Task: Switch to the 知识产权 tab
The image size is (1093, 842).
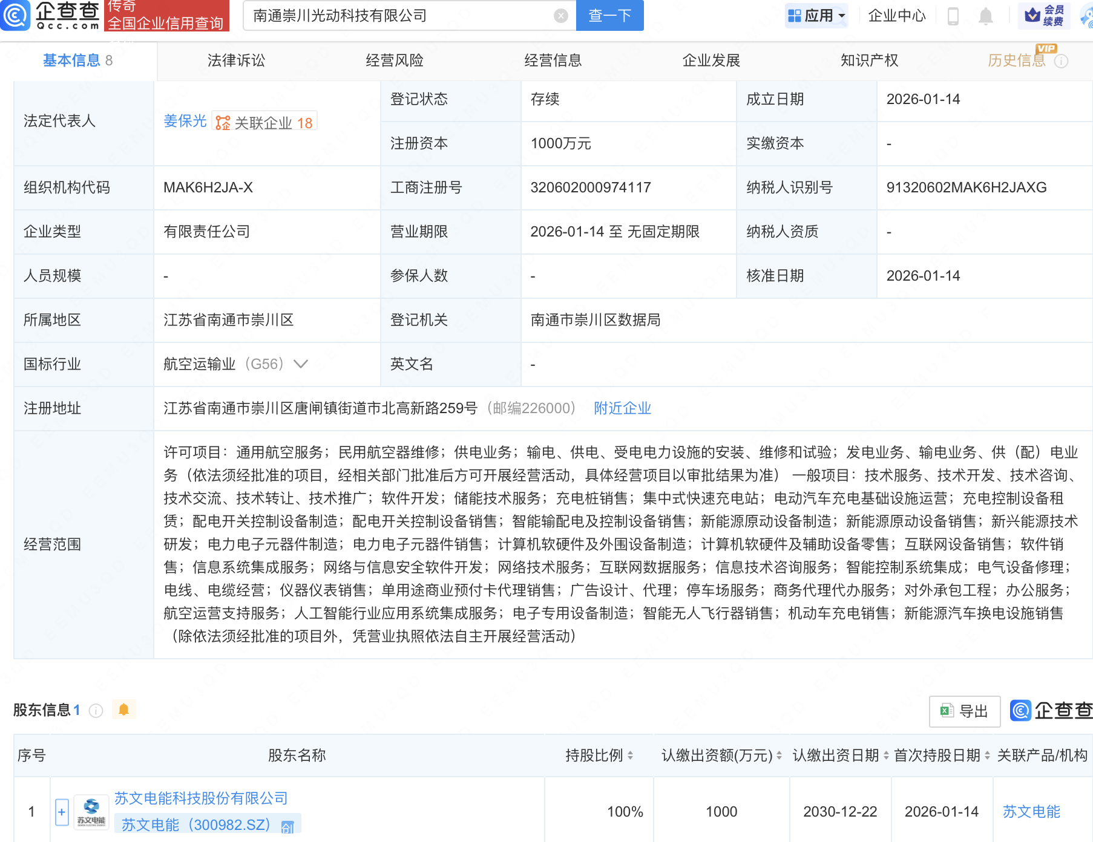Action: point(869,60)
